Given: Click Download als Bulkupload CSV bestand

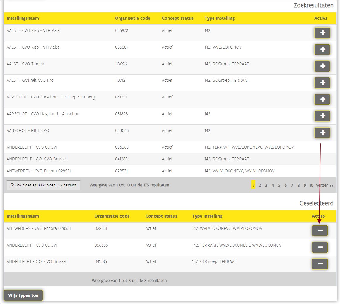Looking at the screenshot, I should (43, 185).
